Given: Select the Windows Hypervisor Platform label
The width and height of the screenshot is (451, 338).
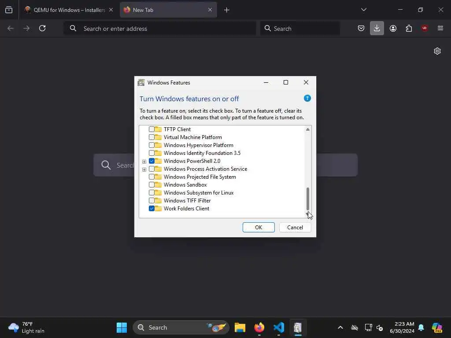Looking at the screenshot, I should [199, 145].
